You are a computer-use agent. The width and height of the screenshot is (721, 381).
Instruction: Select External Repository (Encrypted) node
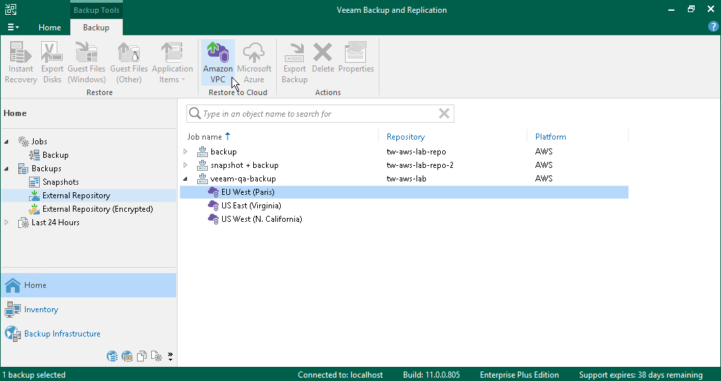point(97,209)
